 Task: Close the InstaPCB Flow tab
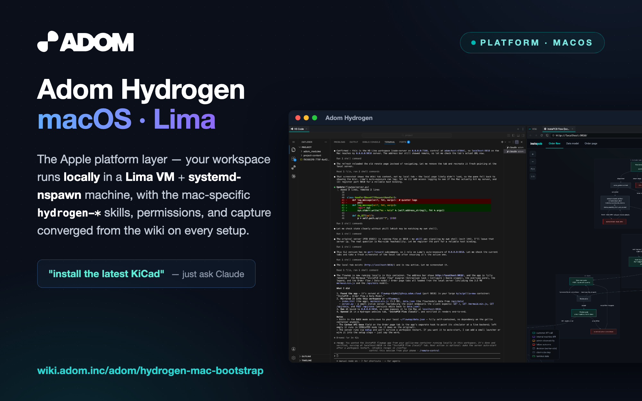(572, 129)
